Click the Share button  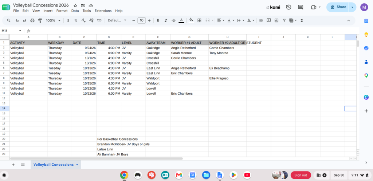click(338, 7)
